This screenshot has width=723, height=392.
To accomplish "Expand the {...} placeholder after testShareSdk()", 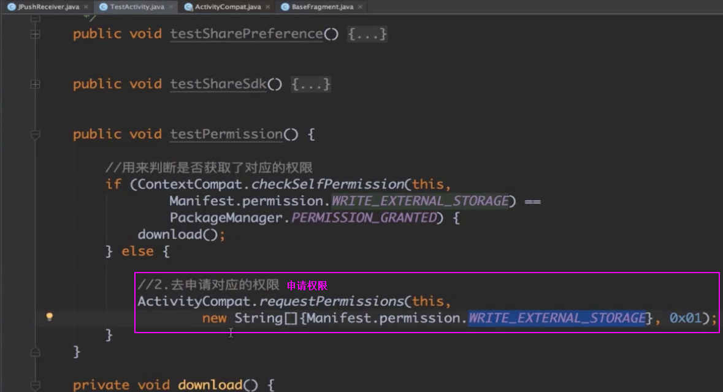I will click(x=311, y=85).
